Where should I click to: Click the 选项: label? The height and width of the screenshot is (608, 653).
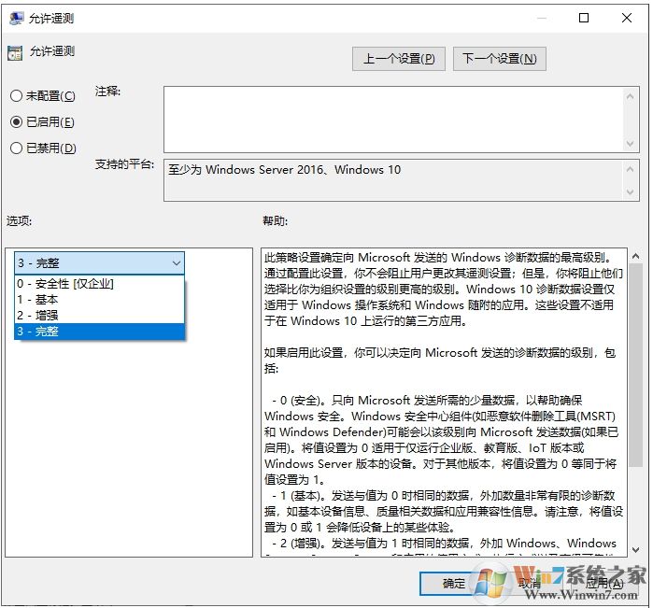(19, 220)
